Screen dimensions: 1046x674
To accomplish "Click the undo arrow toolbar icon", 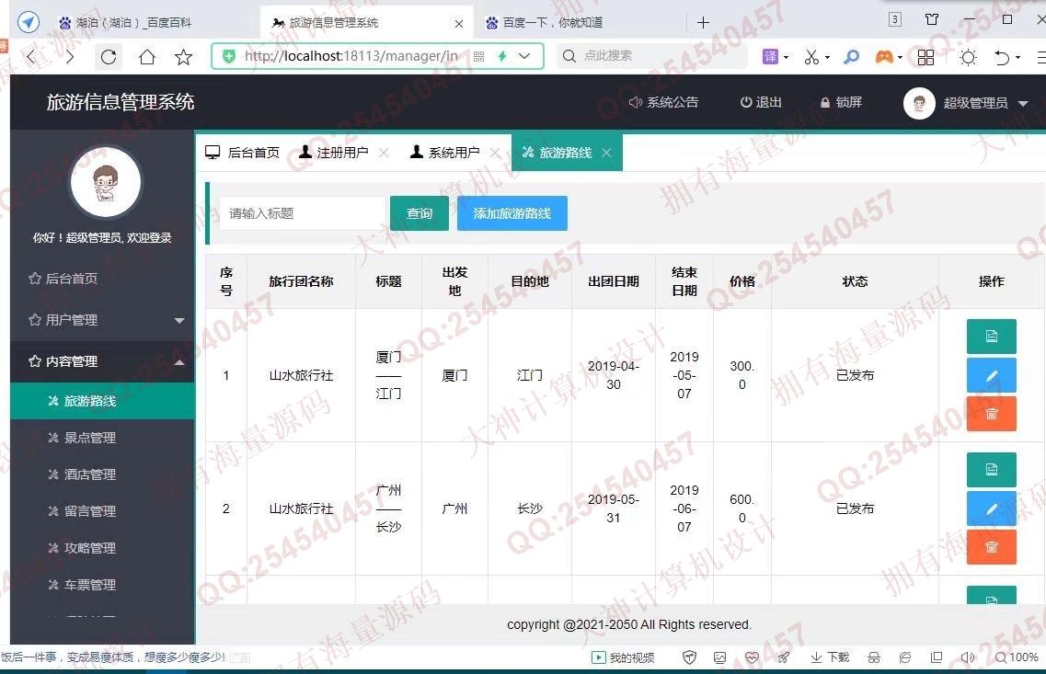I will pos(1002,57).
